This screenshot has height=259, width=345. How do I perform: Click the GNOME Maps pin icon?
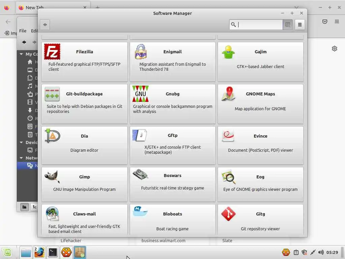(229, 94)
